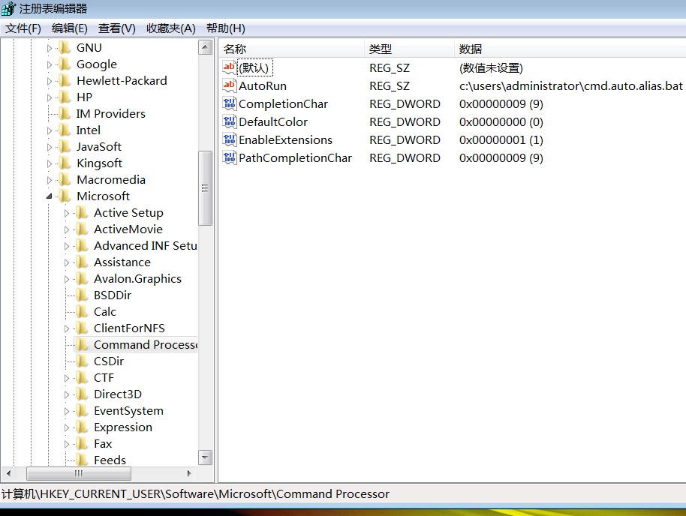Select the (默认) value name
Viewport: 686px width, 516px height.
coord(254,67)
